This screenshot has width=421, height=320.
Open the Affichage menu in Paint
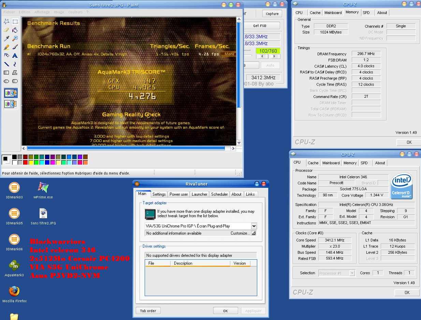coord(42,12)
